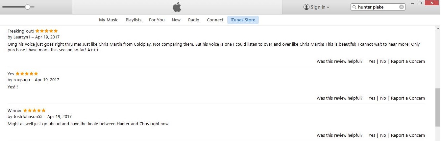Screen dimensions: 441x141
Task: Report a Concern on the Freaking out! review
Action: point(408,61)
